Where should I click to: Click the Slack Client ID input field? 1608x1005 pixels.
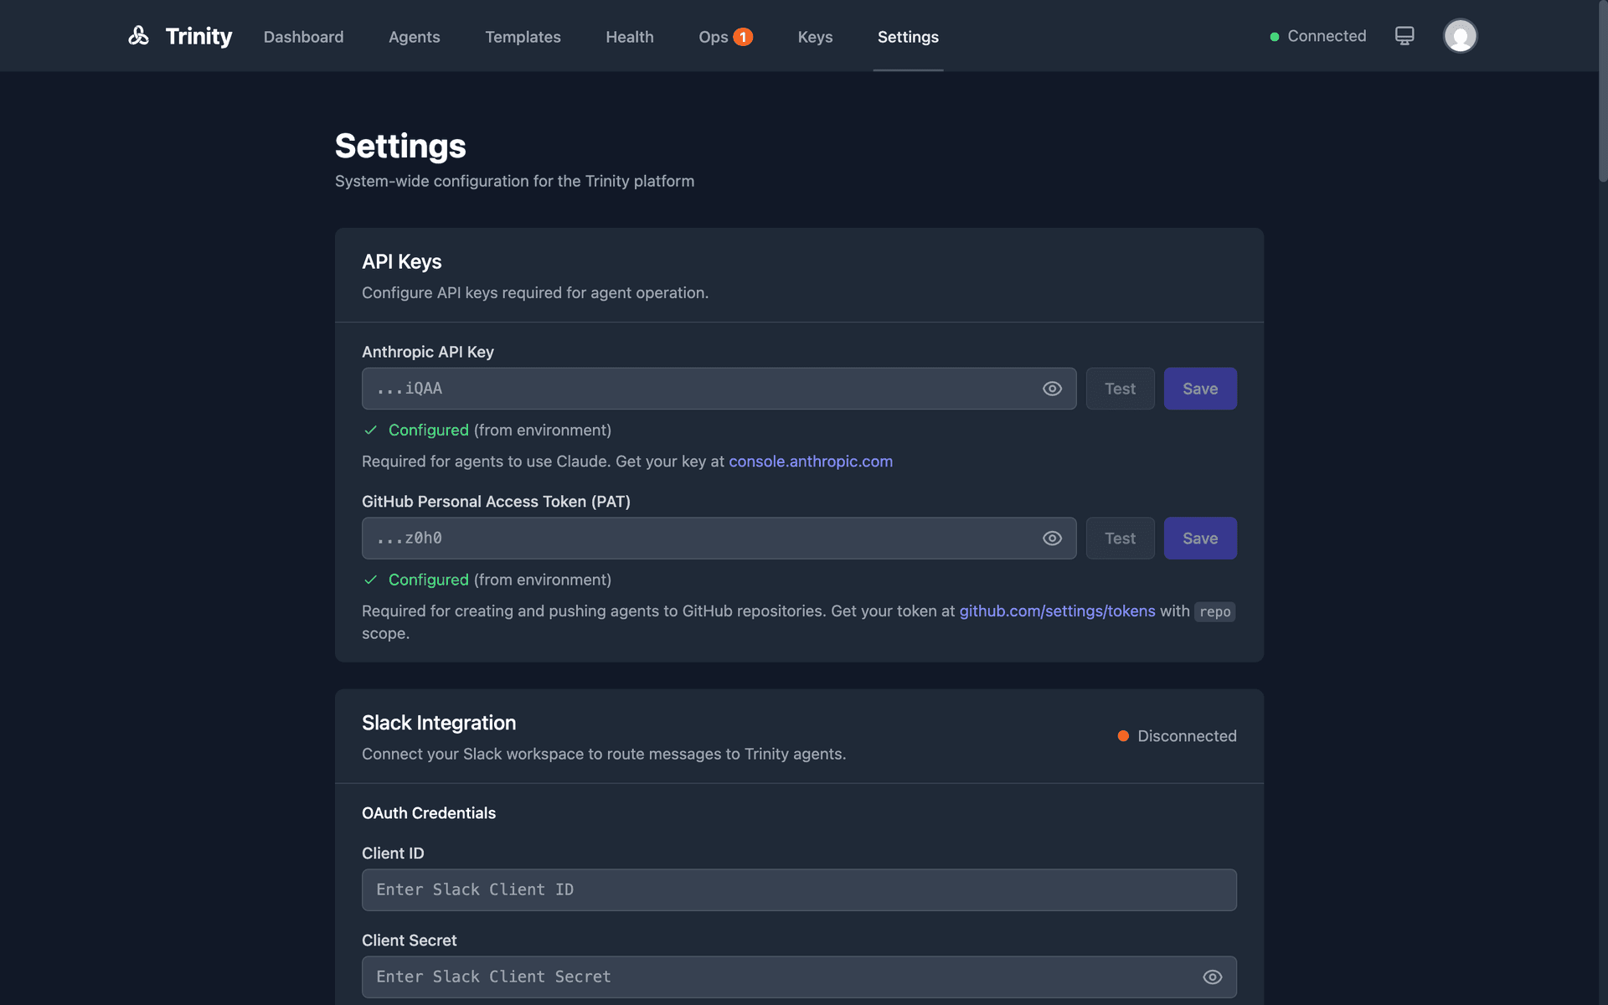tap(799, 889)
